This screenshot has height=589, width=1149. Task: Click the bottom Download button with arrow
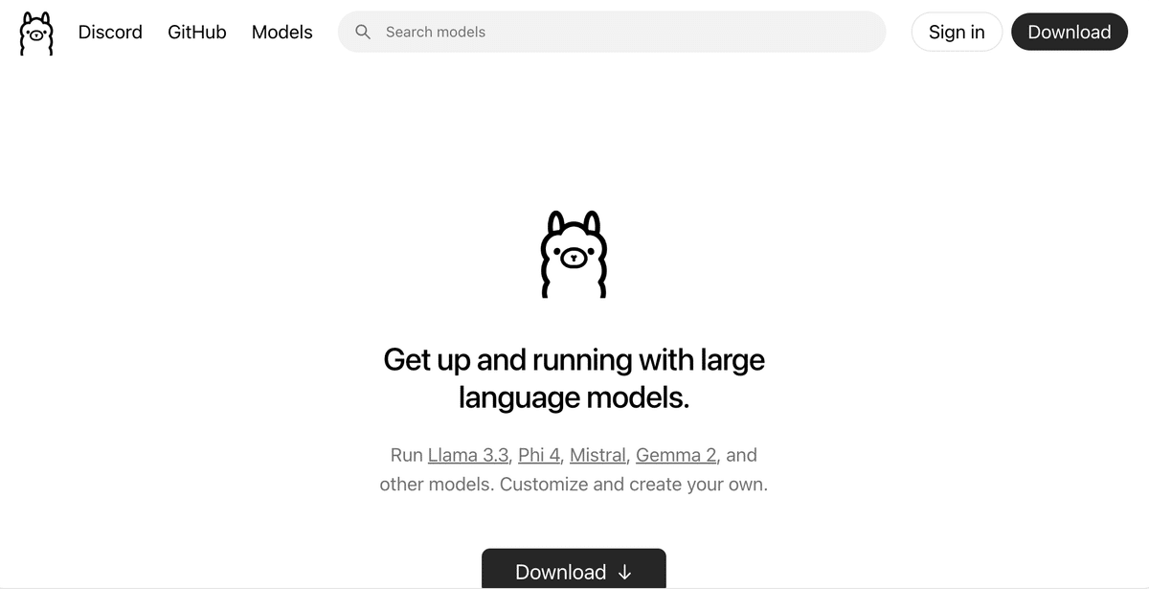tap(574, 571)
